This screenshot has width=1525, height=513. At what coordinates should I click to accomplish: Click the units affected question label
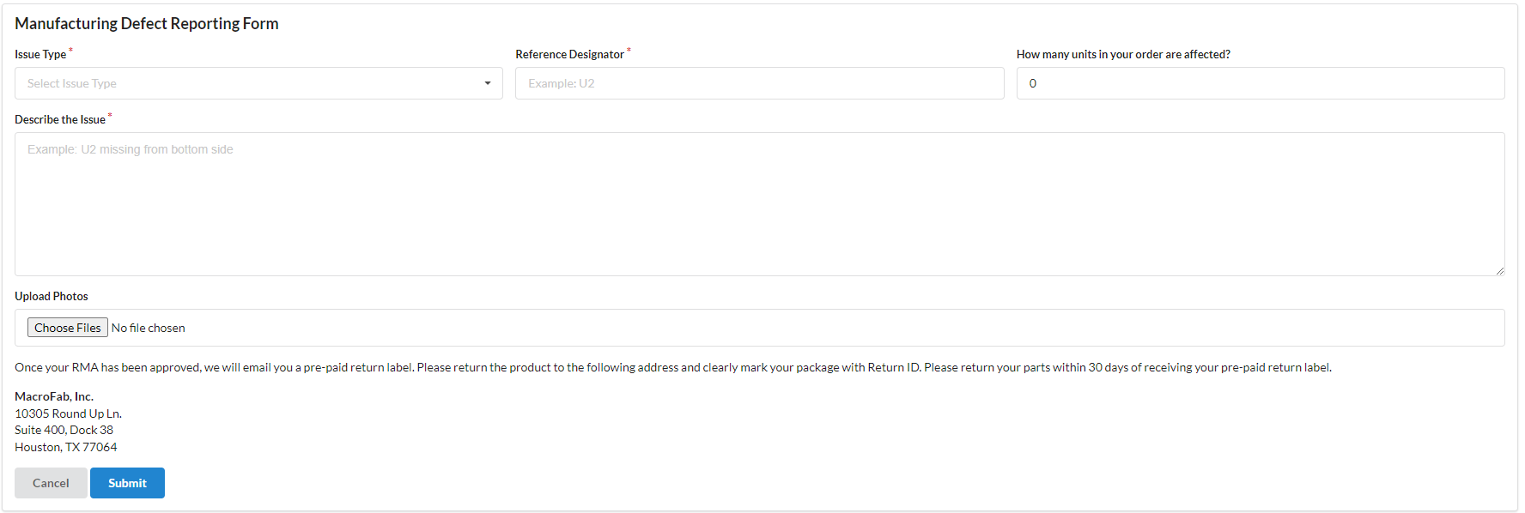pos(1123,54)
